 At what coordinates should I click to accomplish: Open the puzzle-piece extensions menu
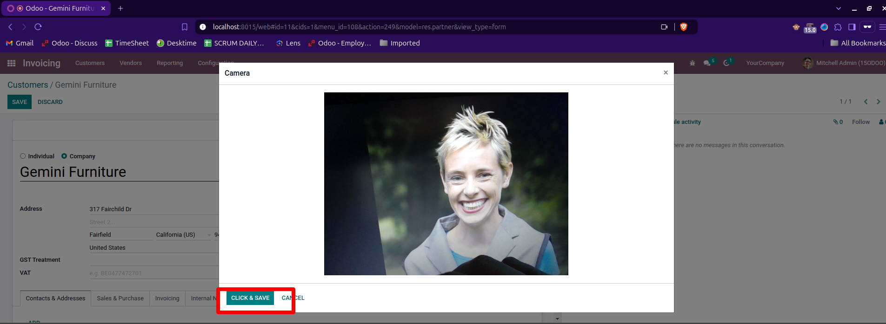click(838, 27)
